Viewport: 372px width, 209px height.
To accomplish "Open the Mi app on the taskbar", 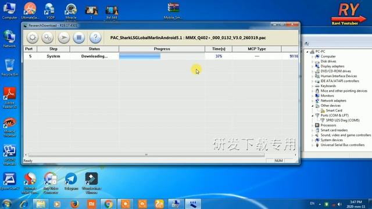I will [x=91, y=204].
